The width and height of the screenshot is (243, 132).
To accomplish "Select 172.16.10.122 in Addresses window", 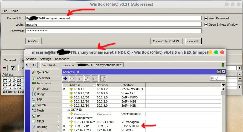I will 13,85.
